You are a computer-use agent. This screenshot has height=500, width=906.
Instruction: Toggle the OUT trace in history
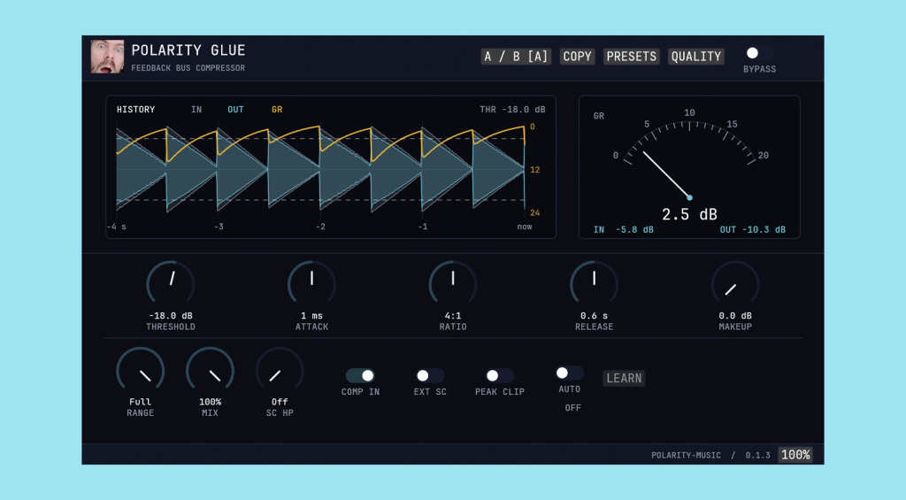[x=235, y=109]
